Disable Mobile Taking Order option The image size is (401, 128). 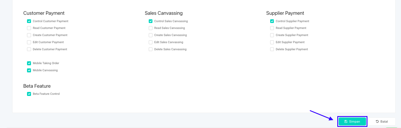[x=29, y=63]
